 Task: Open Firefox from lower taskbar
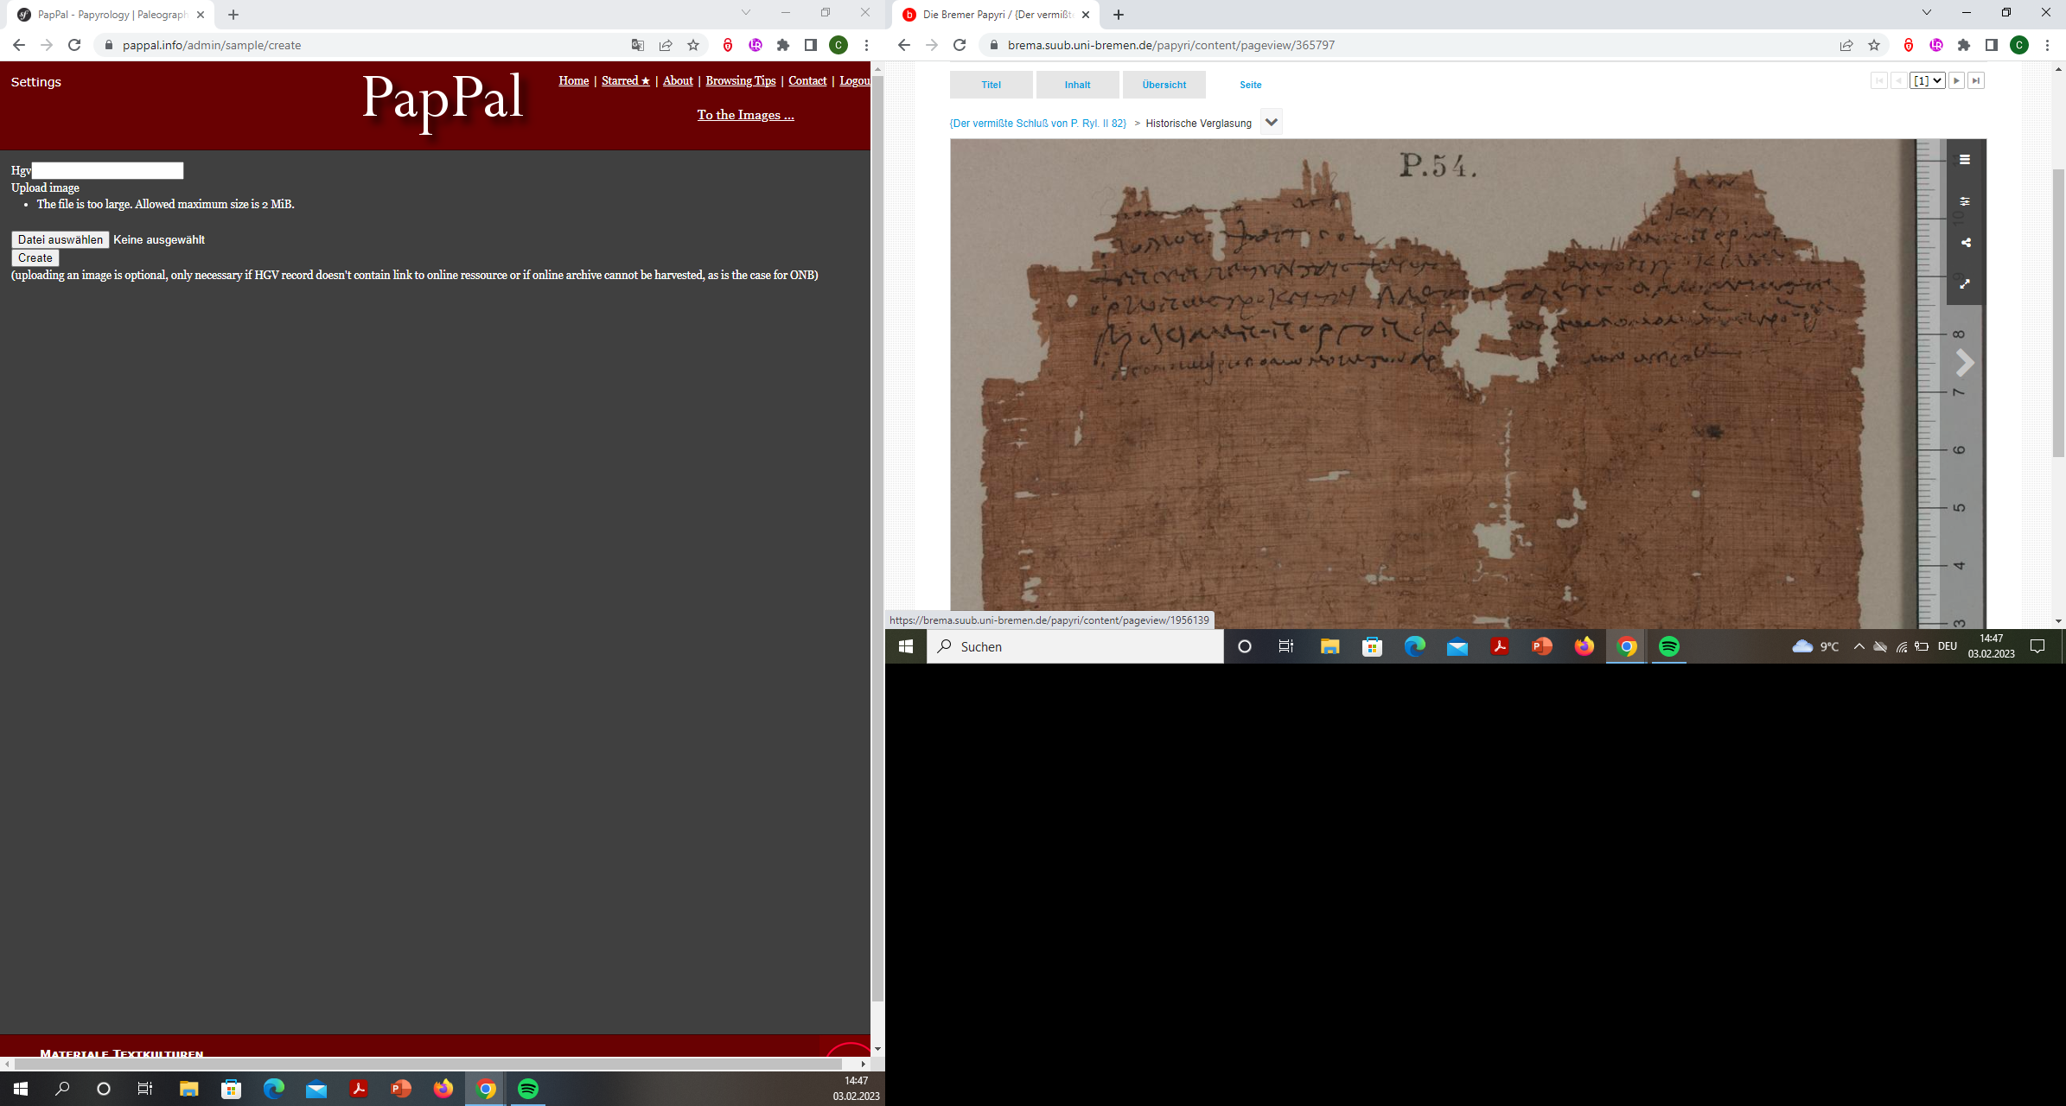(443, 1089)
